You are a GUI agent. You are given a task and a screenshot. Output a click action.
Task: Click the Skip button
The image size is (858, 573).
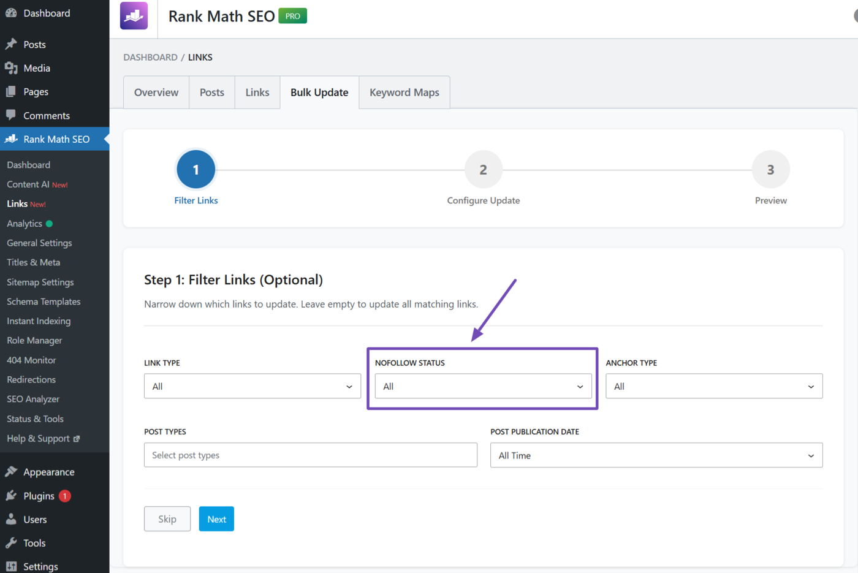click(167, 518)
